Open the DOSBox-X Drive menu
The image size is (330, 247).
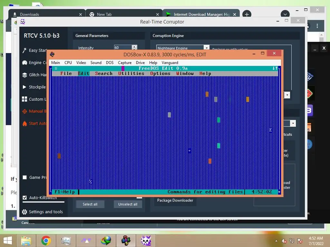(140, 63)
